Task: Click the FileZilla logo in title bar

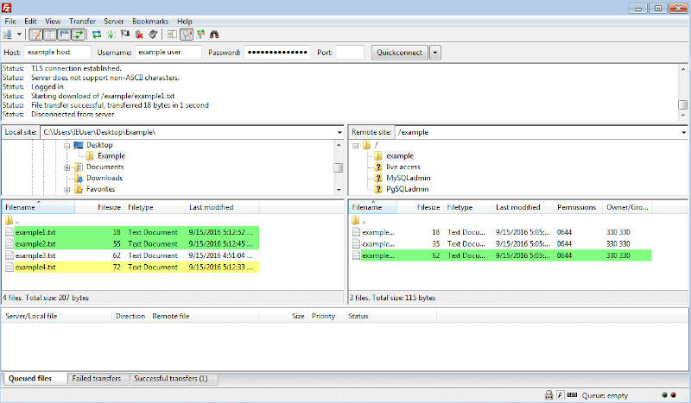Action: (x=7, y=8)
